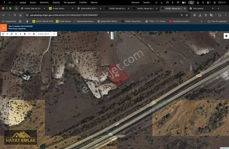Open the browser home page
Image resolution: width=229 pixels, height=149 pixels.
coord(20,15)
